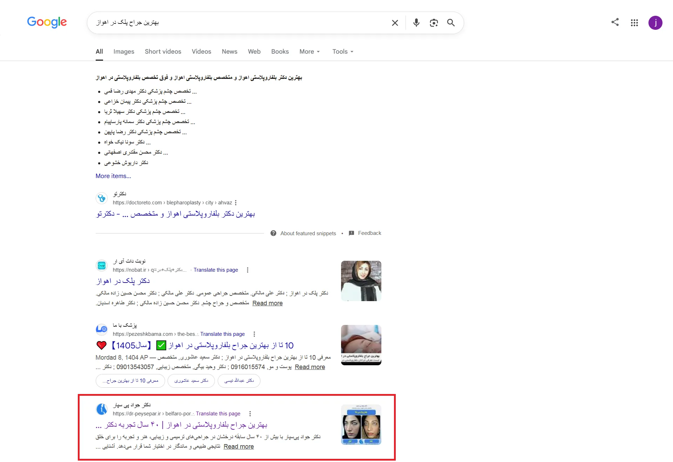Click the nobat.ir result woman thumbnail
This screenshot has width=673, height=462.
(361, 281)
